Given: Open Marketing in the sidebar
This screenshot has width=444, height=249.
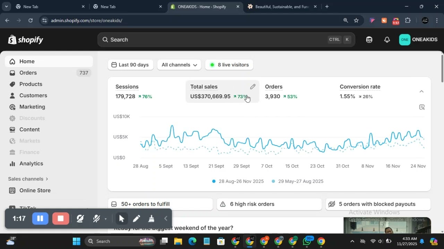Looking at the screenshot, I should tap(49, 107).
